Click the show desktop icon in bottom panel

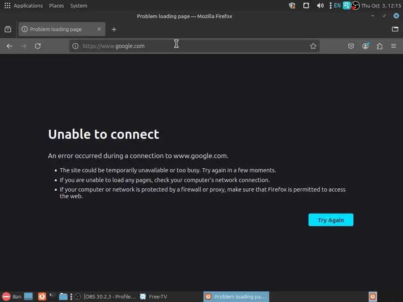click(x=28, y=296)
